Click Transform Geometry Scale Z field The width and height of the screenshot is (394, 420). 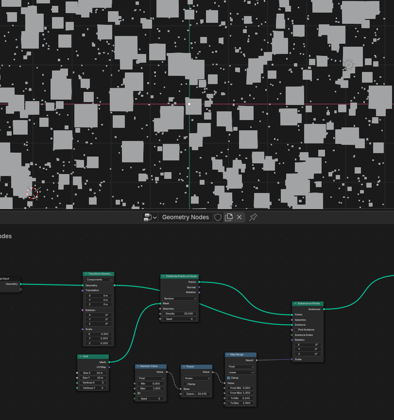[x=99, y=343]
